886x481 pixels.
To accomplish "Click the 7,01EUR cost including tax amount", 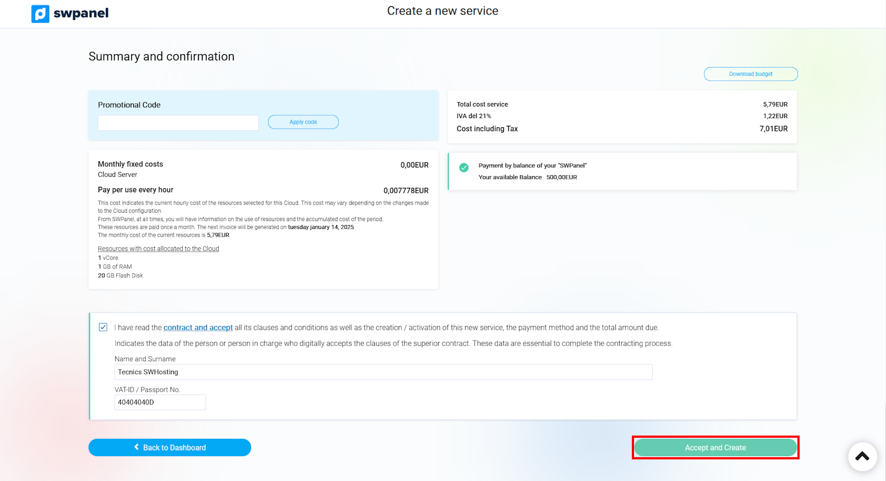I will [x=773, y=129].
